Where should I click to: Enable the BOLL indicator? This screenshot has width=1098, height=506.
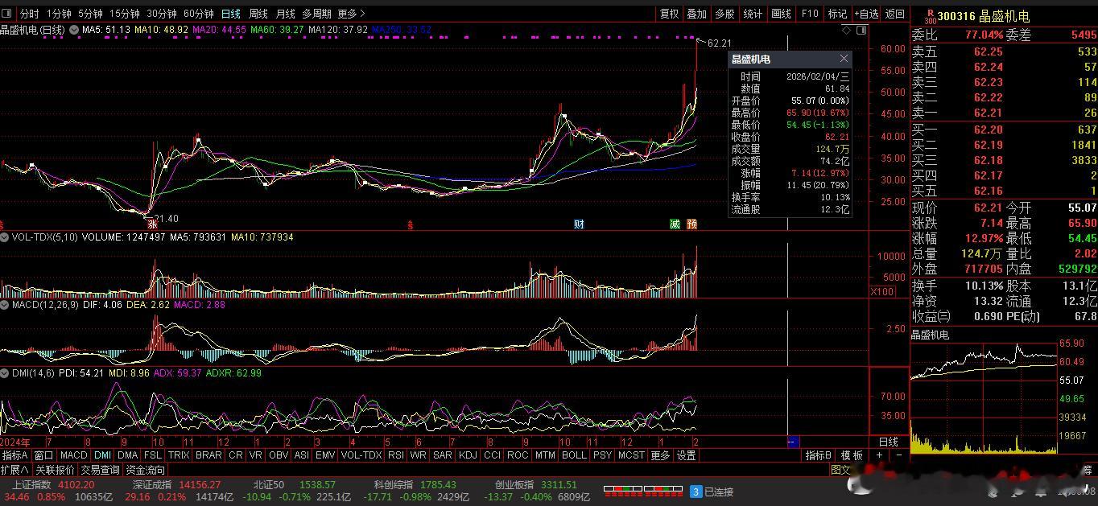point(574,455)
